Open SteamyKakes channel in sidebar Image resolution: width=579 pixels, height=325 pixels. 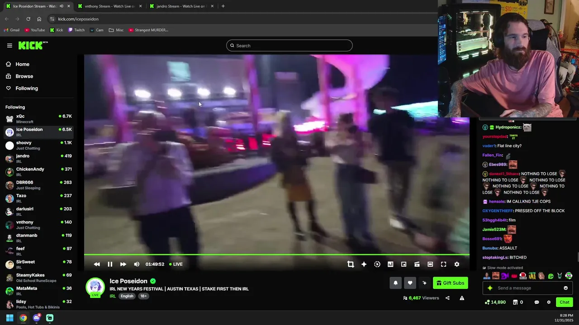[38, 278]
